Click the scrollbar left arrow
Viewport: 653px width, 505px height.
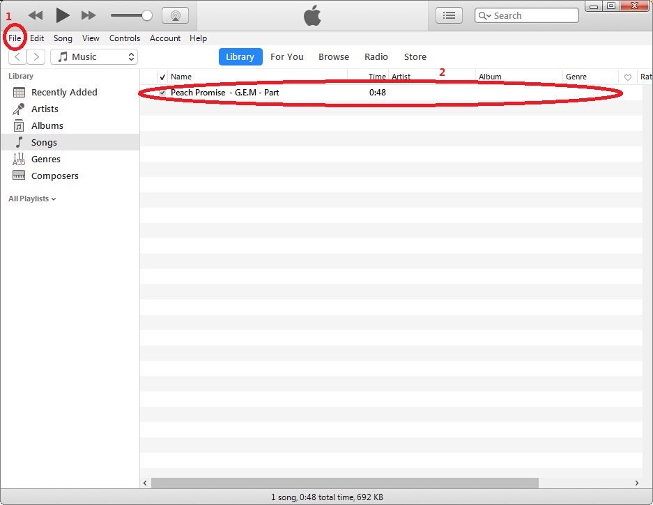(x=145, y=483)
